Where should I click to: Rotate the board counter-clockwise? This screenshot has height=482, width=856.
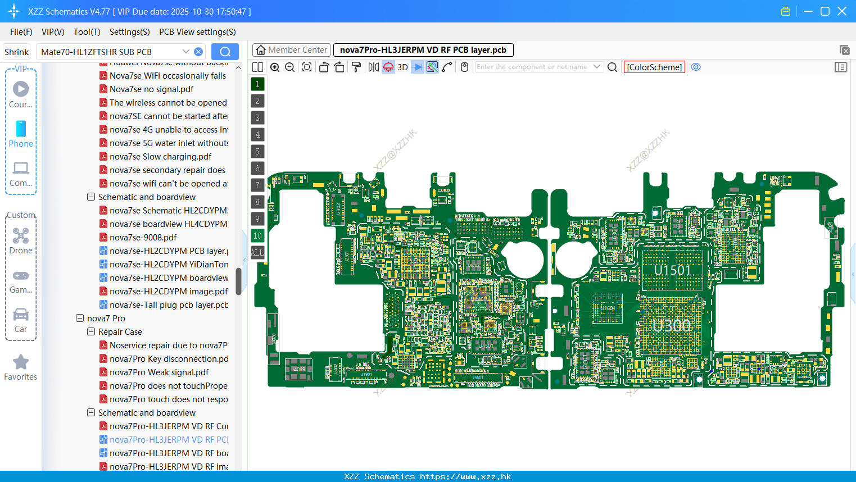[x=324, y=67]
